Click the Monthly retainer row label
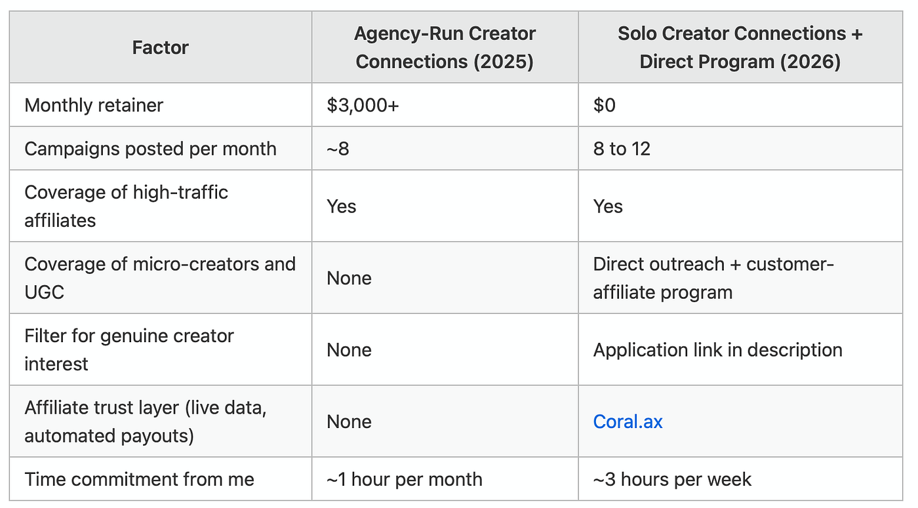The image size is (918, 508). pos(94,106)
